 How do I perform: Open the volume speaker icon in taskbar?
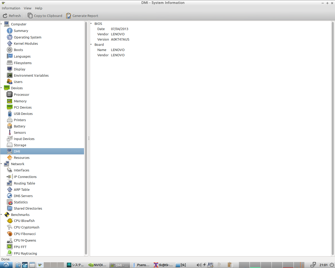(199, 265)
